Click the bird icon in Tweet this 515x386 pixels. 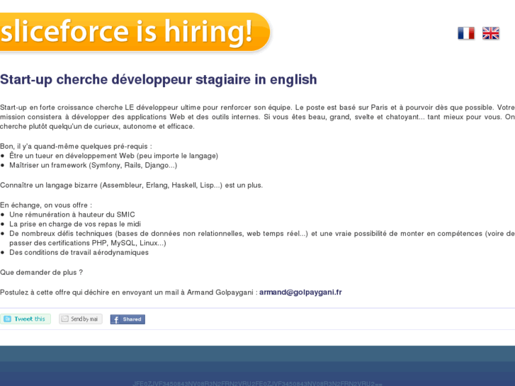8,319
